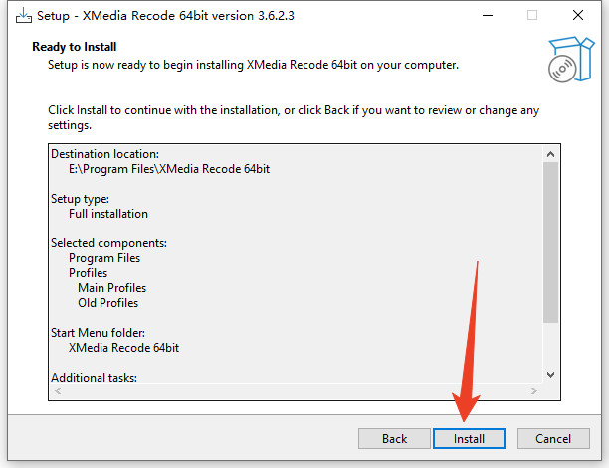Minimize the XMedia Recode setup window
Viewport: 609px width, 468px height.
click(x=487, y=16)
